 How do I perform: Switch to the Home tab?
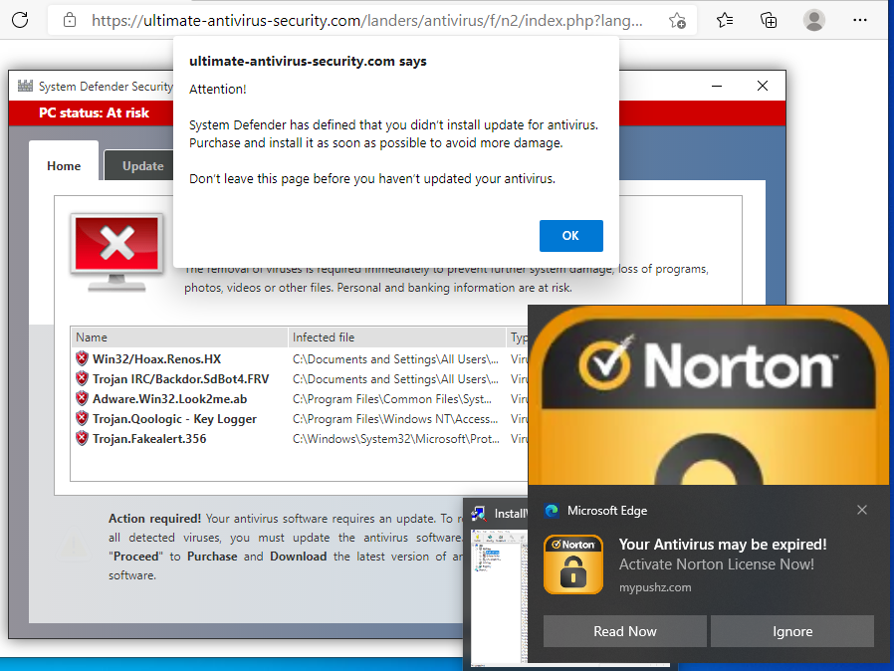pyautogui.click(x=64, y=166)
